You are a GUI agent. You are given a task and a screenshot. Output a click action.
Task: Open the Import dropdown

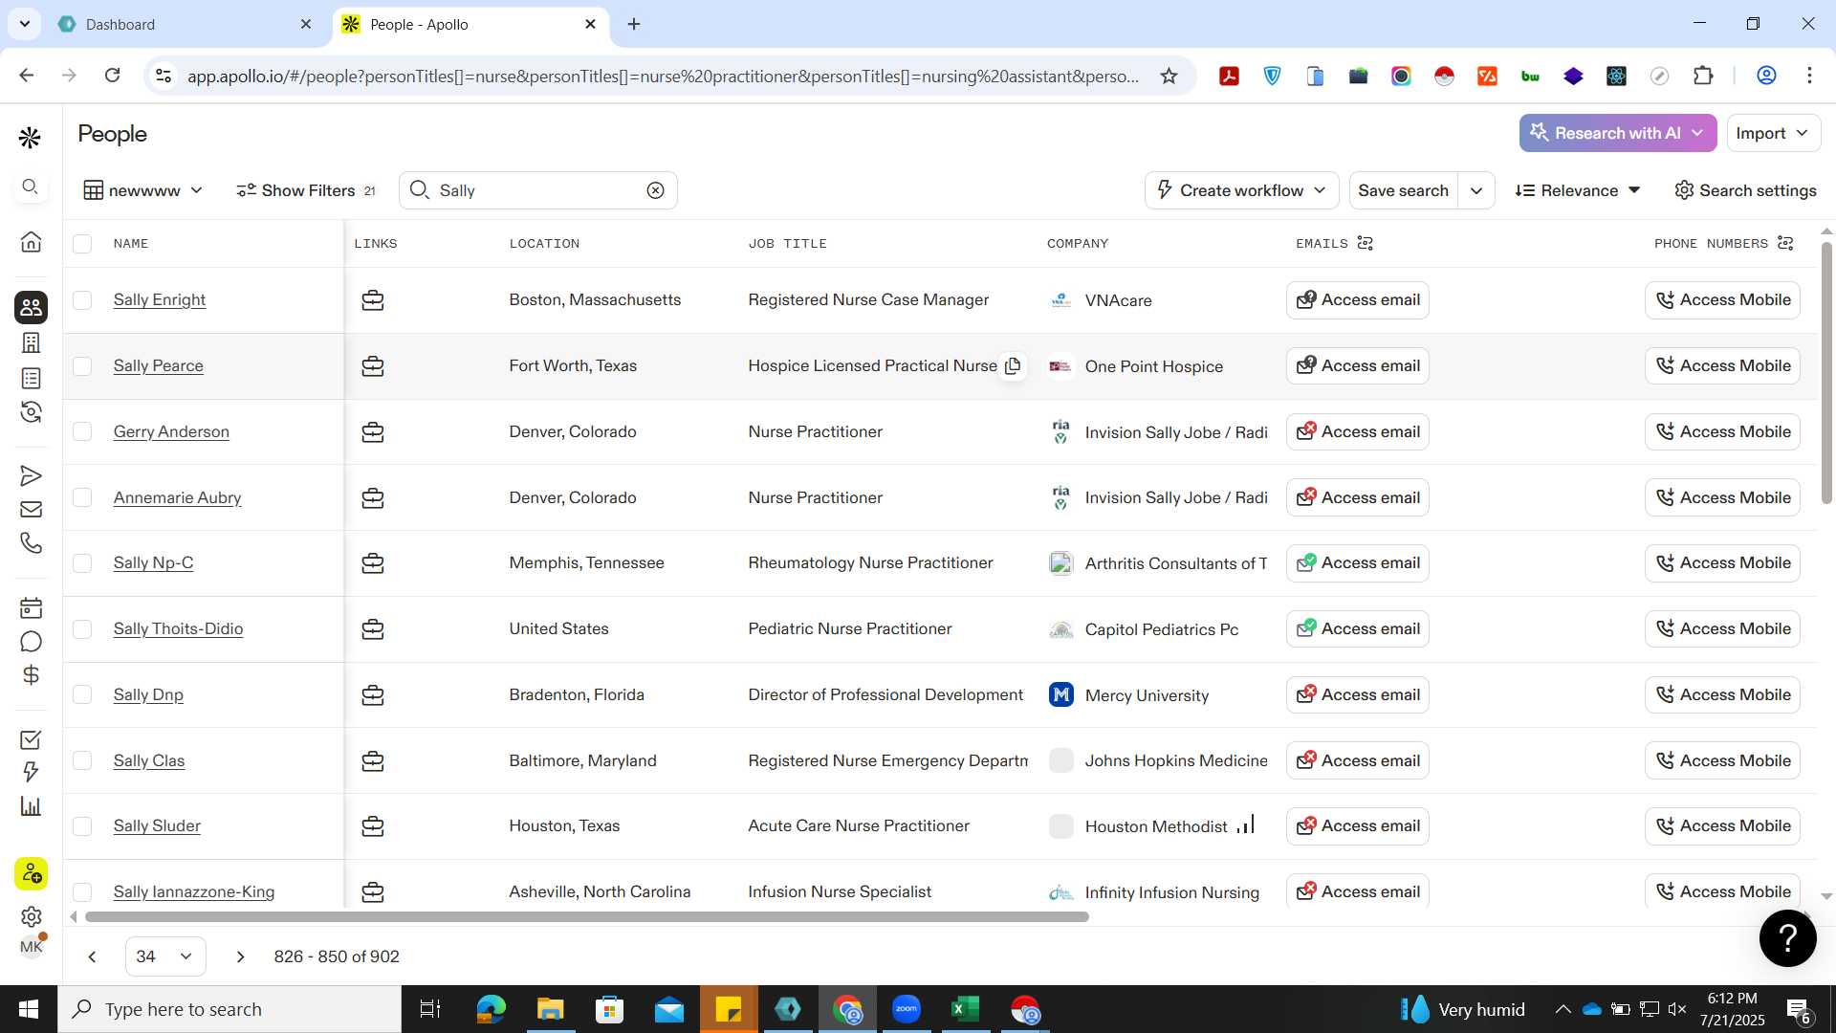[x=1772, y=133]
